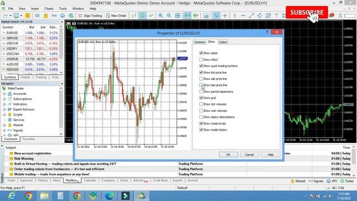This screenshot has height=201, width=357.
Task: Click the dialog's question mark help icon
Action: pyautogui.click(x=267, y=32)
